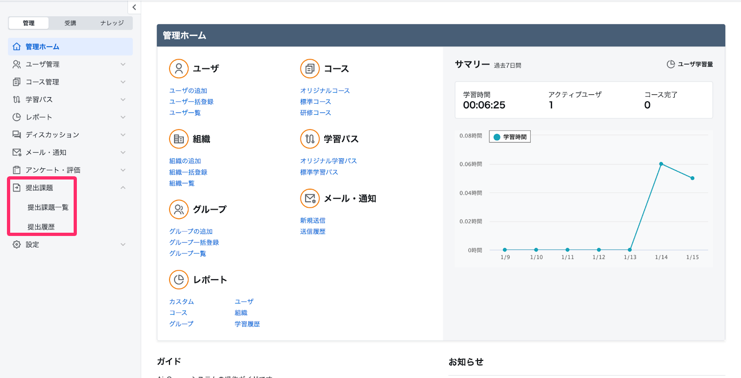Click the clipboard icon beside アンケート・評価
Image resolution: width=741 pixels, height=378 pixels.
pyautogui.click(x=17, y=170)
